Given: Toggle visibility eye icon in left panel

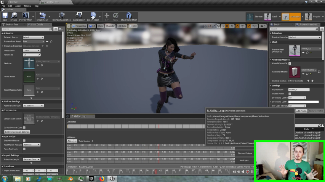Looking at the screenshot, I should click(x=60, y=29).
